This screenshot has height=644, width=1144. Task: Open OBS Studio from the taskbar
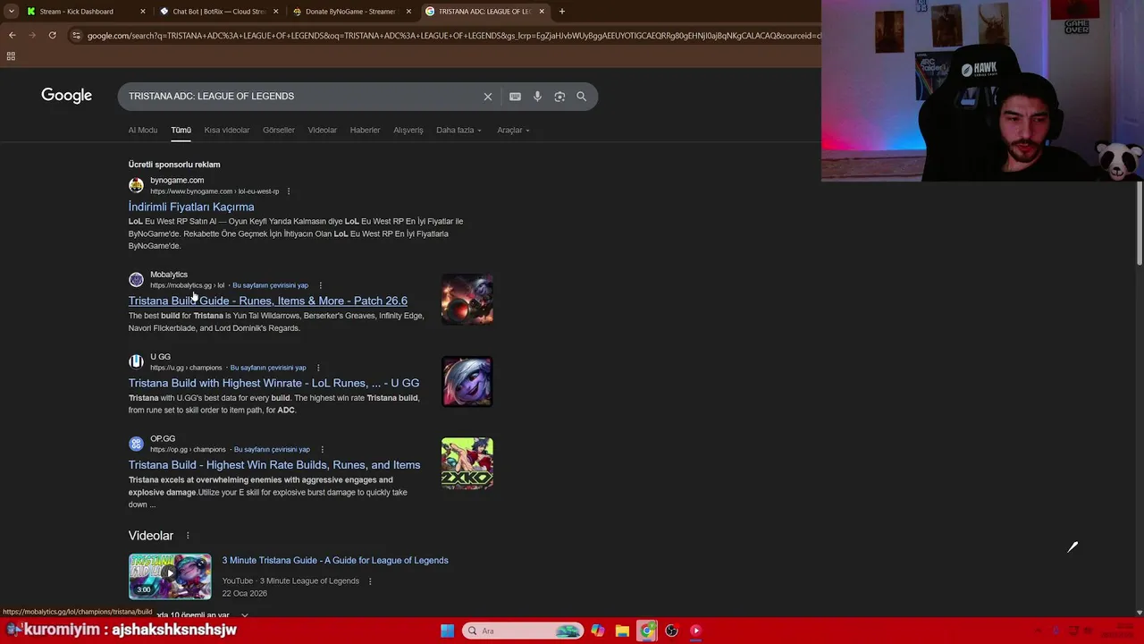point(671,631)
